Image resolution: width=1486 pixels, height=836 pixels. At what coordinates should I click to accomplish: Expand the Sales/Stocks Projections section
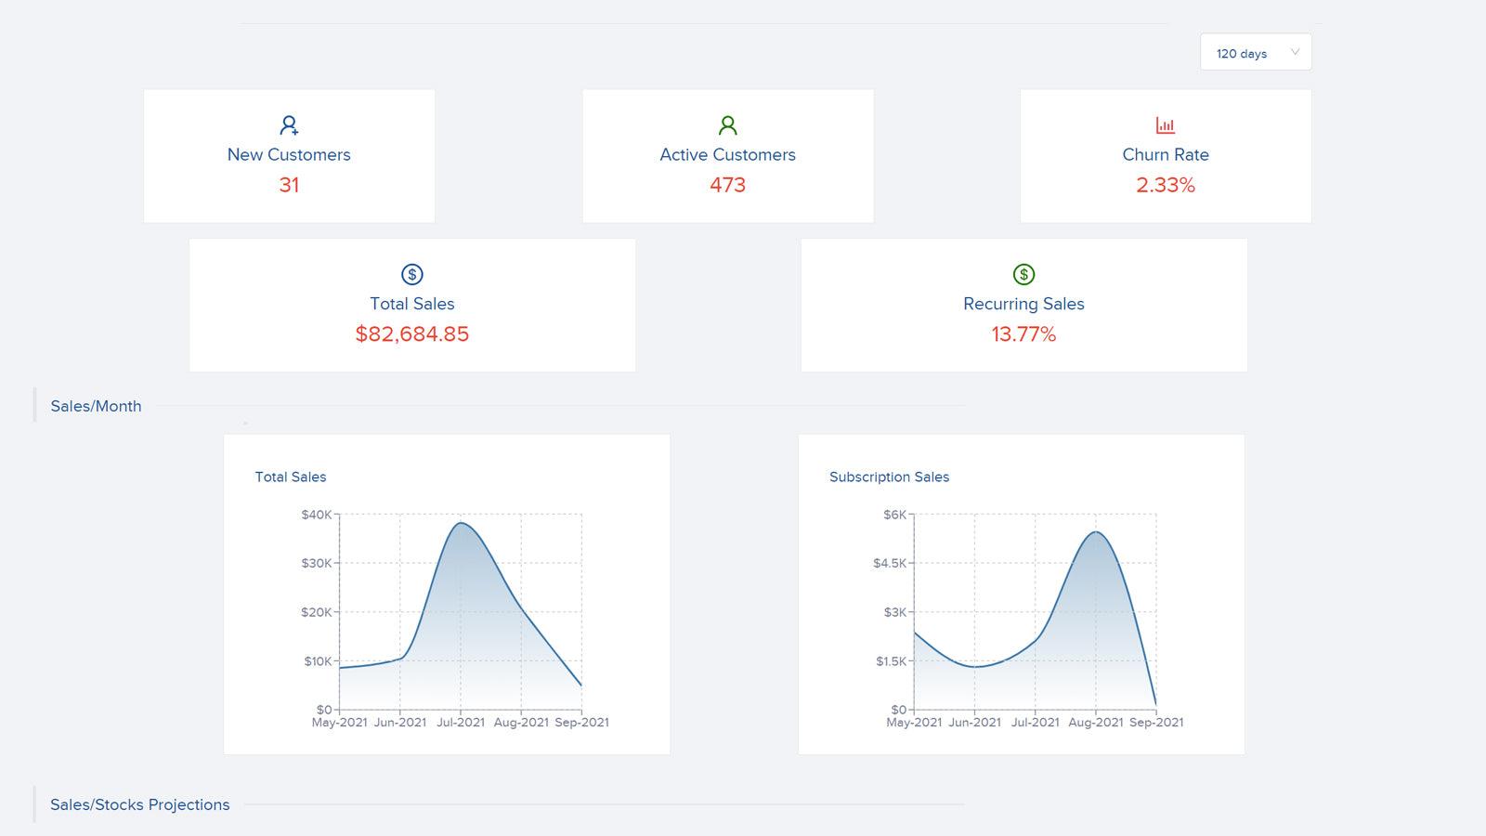point(139,804)
